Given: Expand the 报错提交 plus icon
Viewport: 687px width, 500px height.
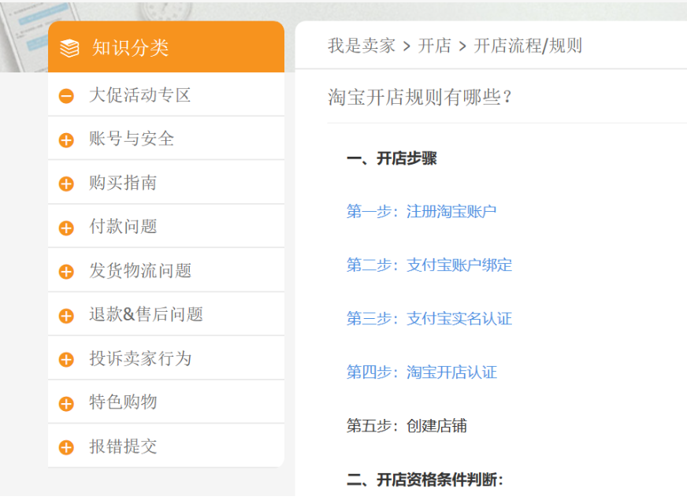Looking at the screenshot, I should [66, 447].
